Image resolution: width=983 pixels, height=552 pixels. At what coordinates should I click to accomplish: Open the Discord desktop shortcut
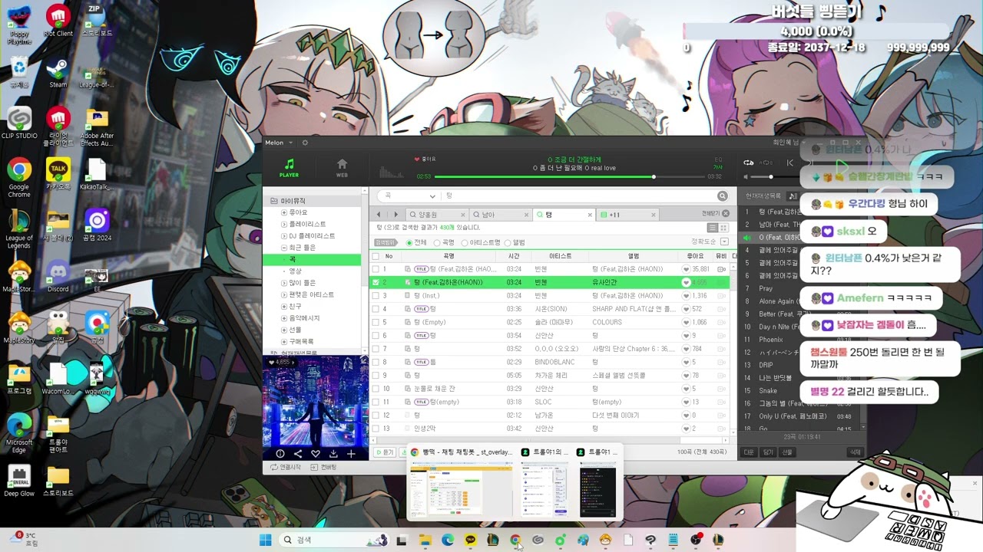coord(58,277)
